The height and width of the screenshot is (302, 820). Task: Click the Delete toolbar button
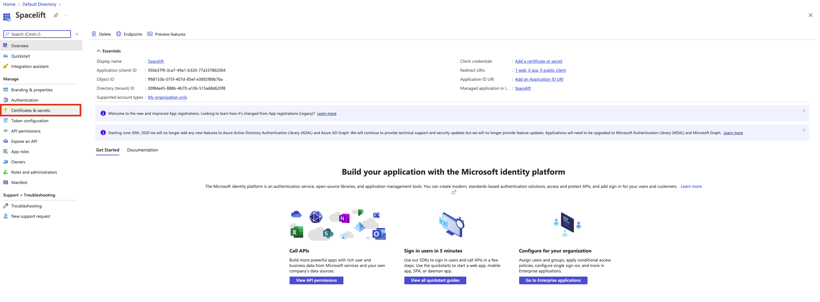click(x=101, y=34)
